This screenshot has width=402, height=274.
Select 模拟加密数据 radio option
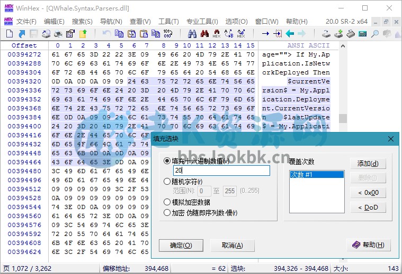167,202
